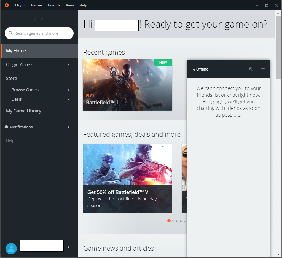Expand the user account chevron
Image resolution: width=282 pixels, height=258 pixels.
68,247
